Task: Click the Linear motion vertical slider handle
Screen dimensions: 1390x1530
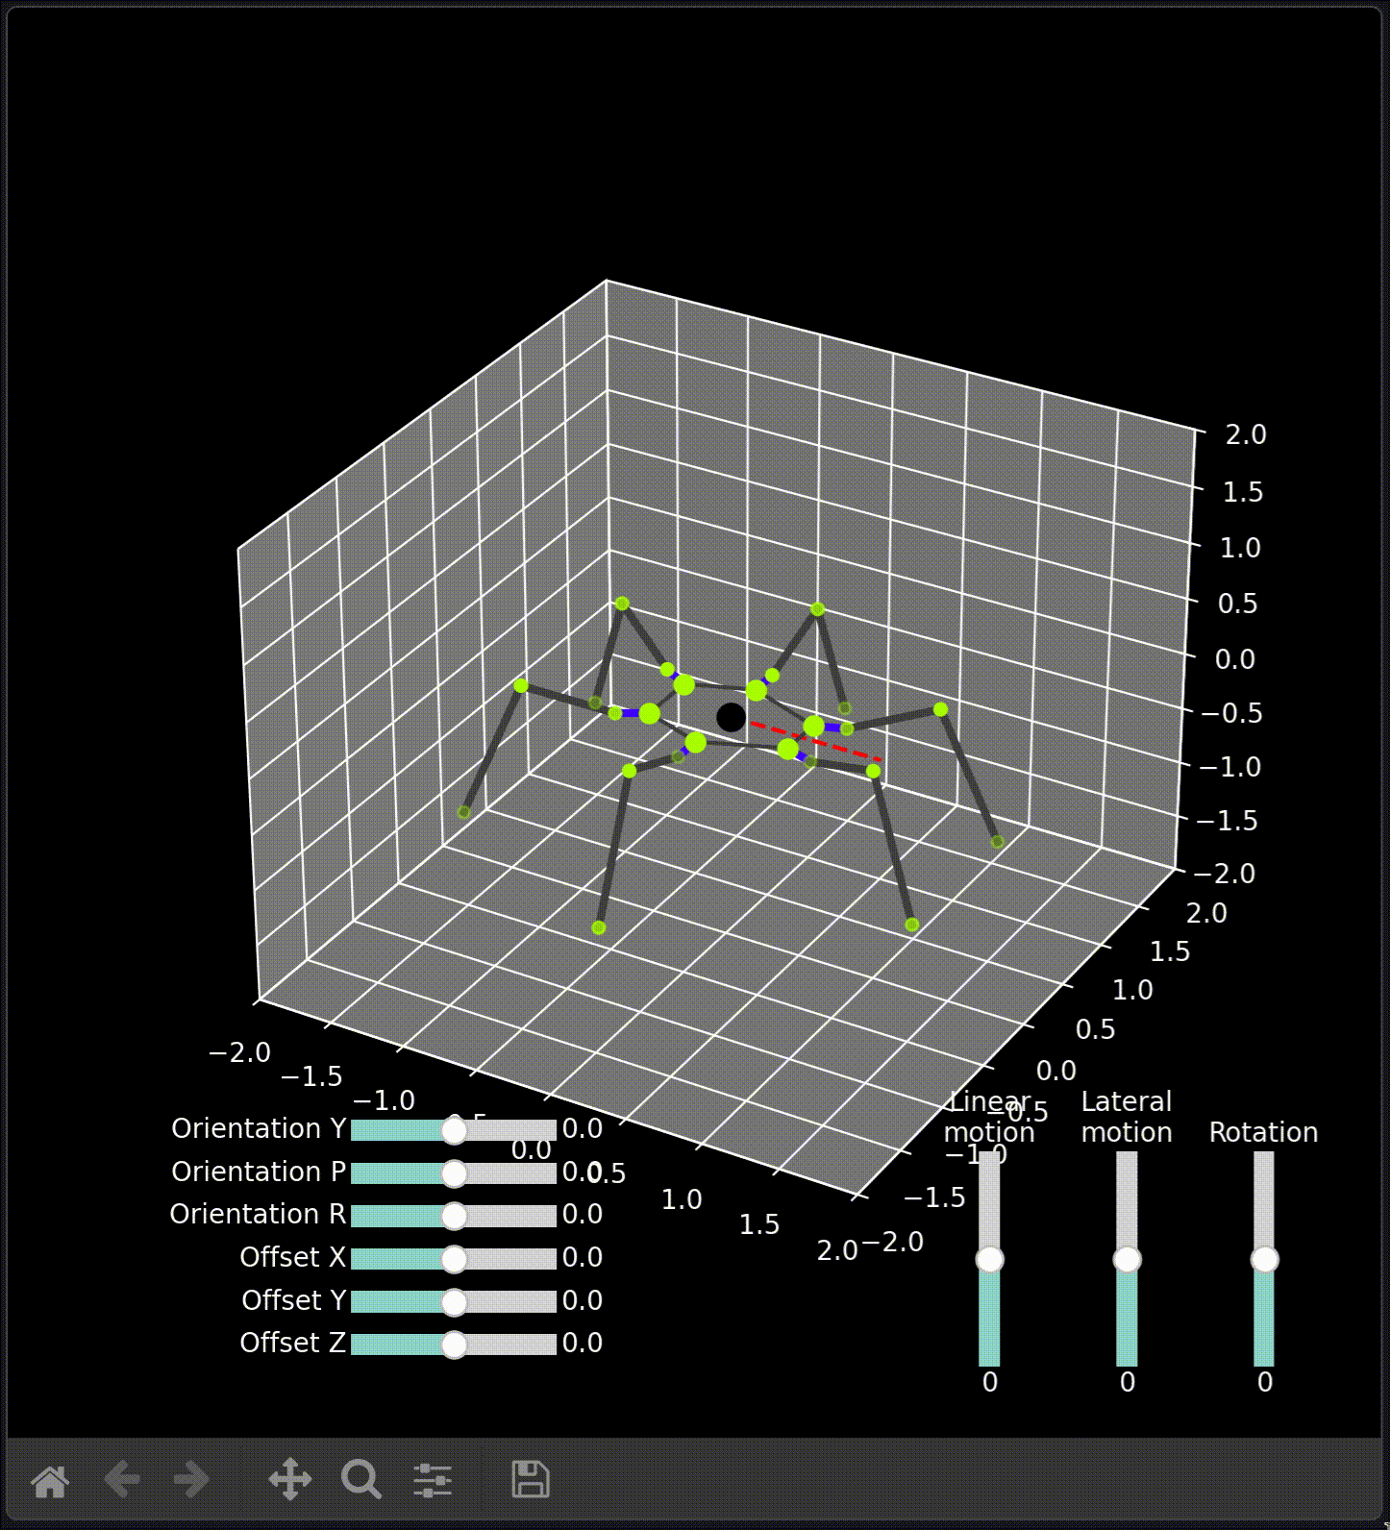Action: click(990, 1259)
